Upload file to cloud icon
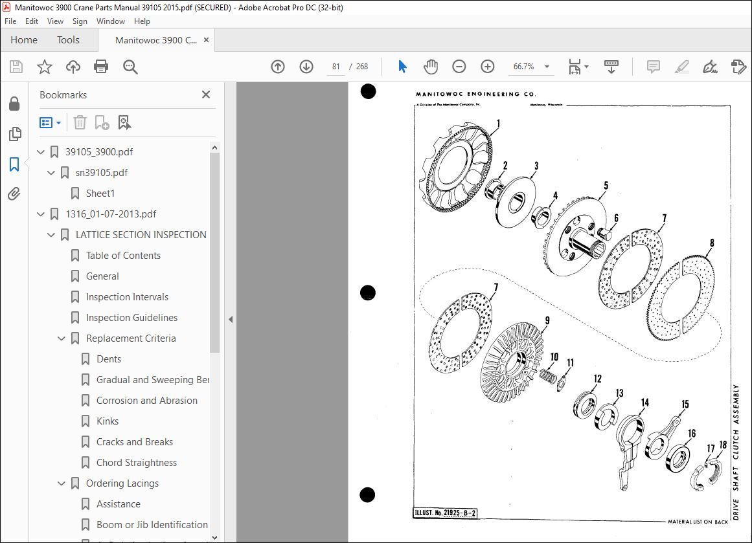The image size is (752, 543). click(x=73, y=67)
